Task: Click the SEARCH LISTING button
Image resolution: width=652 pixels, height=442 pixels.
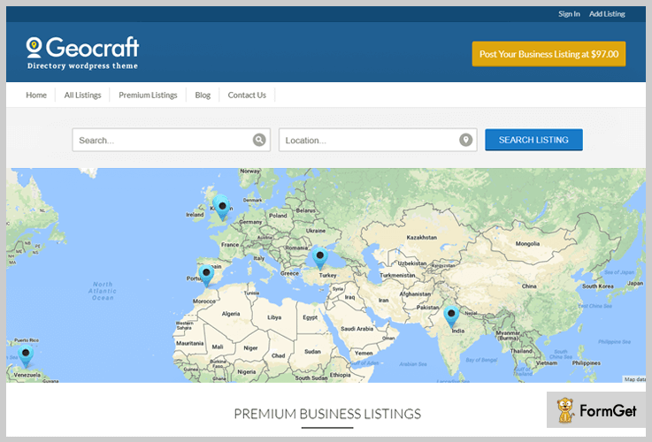Action: 533,140
